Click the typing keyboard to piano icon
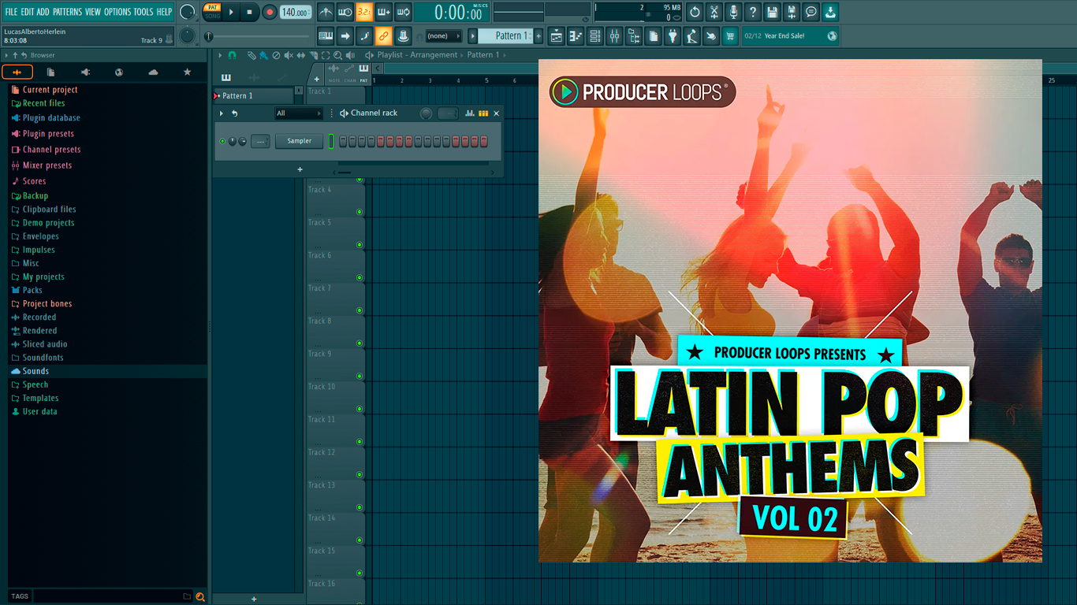This screenshot has height=605, width=1077. (x=326, y=35)
